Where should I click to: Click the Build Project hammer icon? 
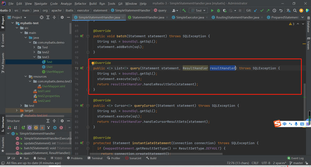184,10
